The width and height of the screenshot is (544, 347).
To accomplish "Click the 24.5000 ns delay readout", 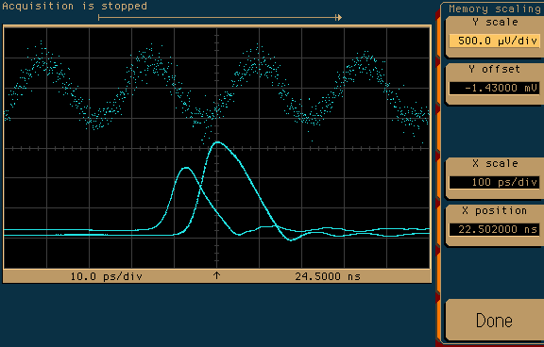I will (328, 276).
